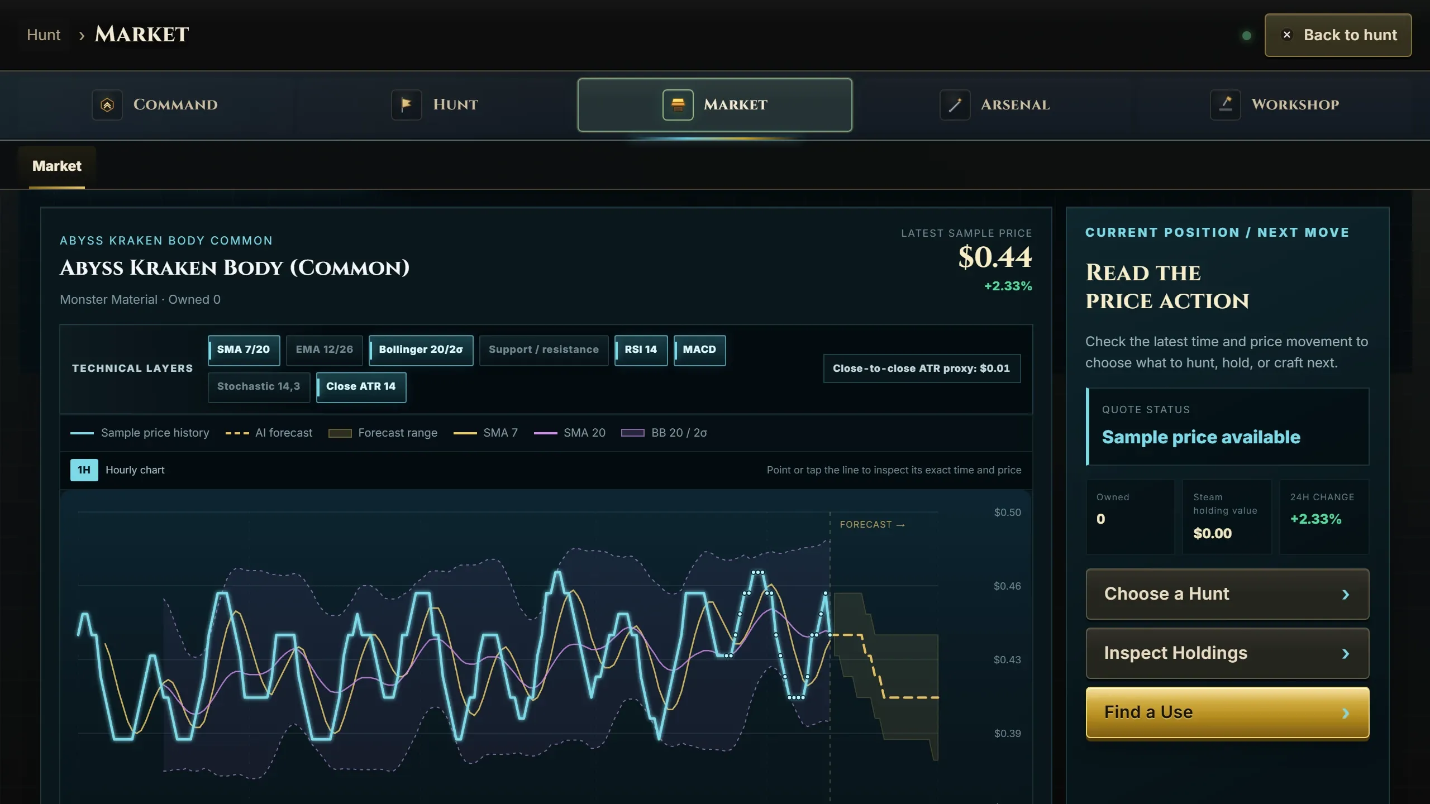Click the Arsenal tab sword icon
The width and height of the screenshot is (1430, 804).
pos(955,104)
